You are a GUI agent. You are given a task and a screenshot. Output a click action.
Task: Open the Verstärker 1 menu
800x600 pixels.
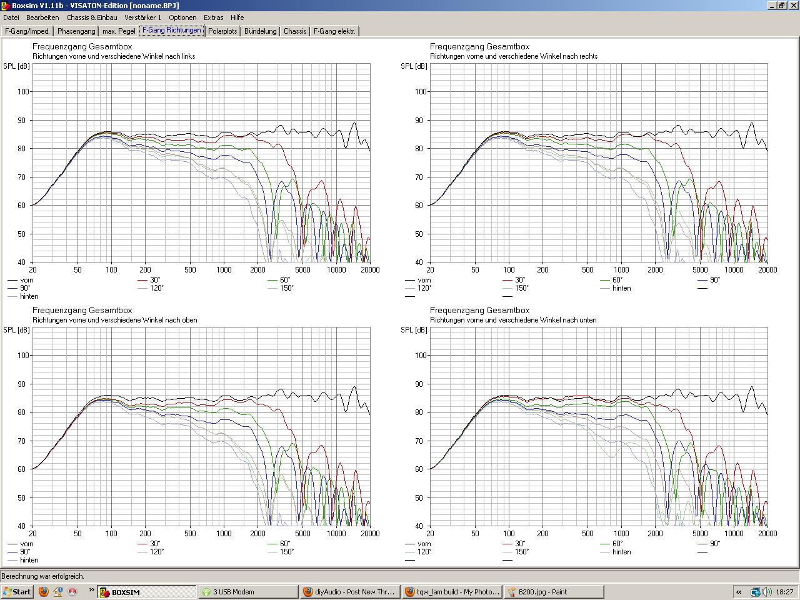pyautogui.click(x=142, y=17)
